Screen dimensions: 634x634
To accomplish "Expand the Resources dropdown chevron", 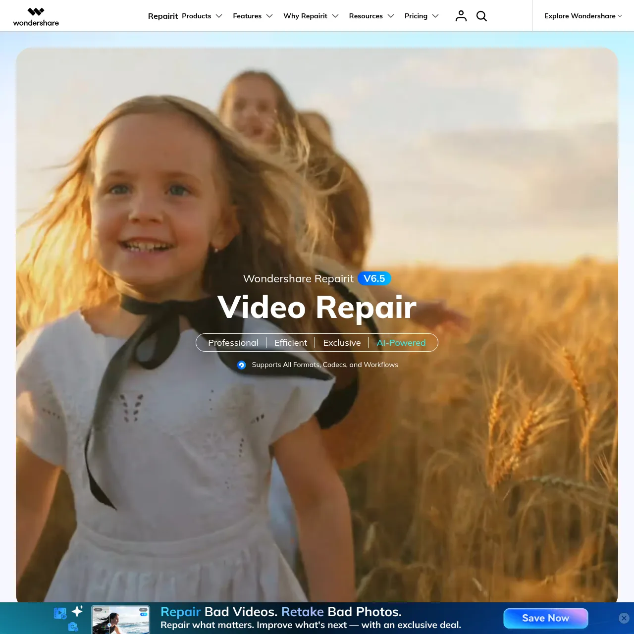I will pyautogui.click(x=391, y=16).
